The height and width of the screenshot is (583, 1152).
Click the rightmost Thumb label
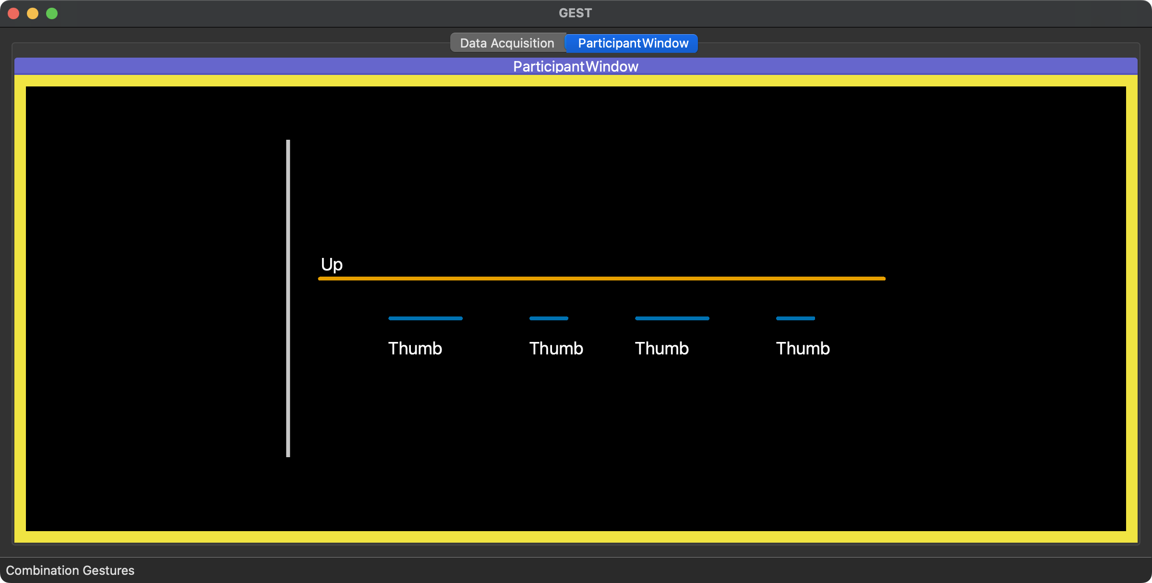click(803, 348)
